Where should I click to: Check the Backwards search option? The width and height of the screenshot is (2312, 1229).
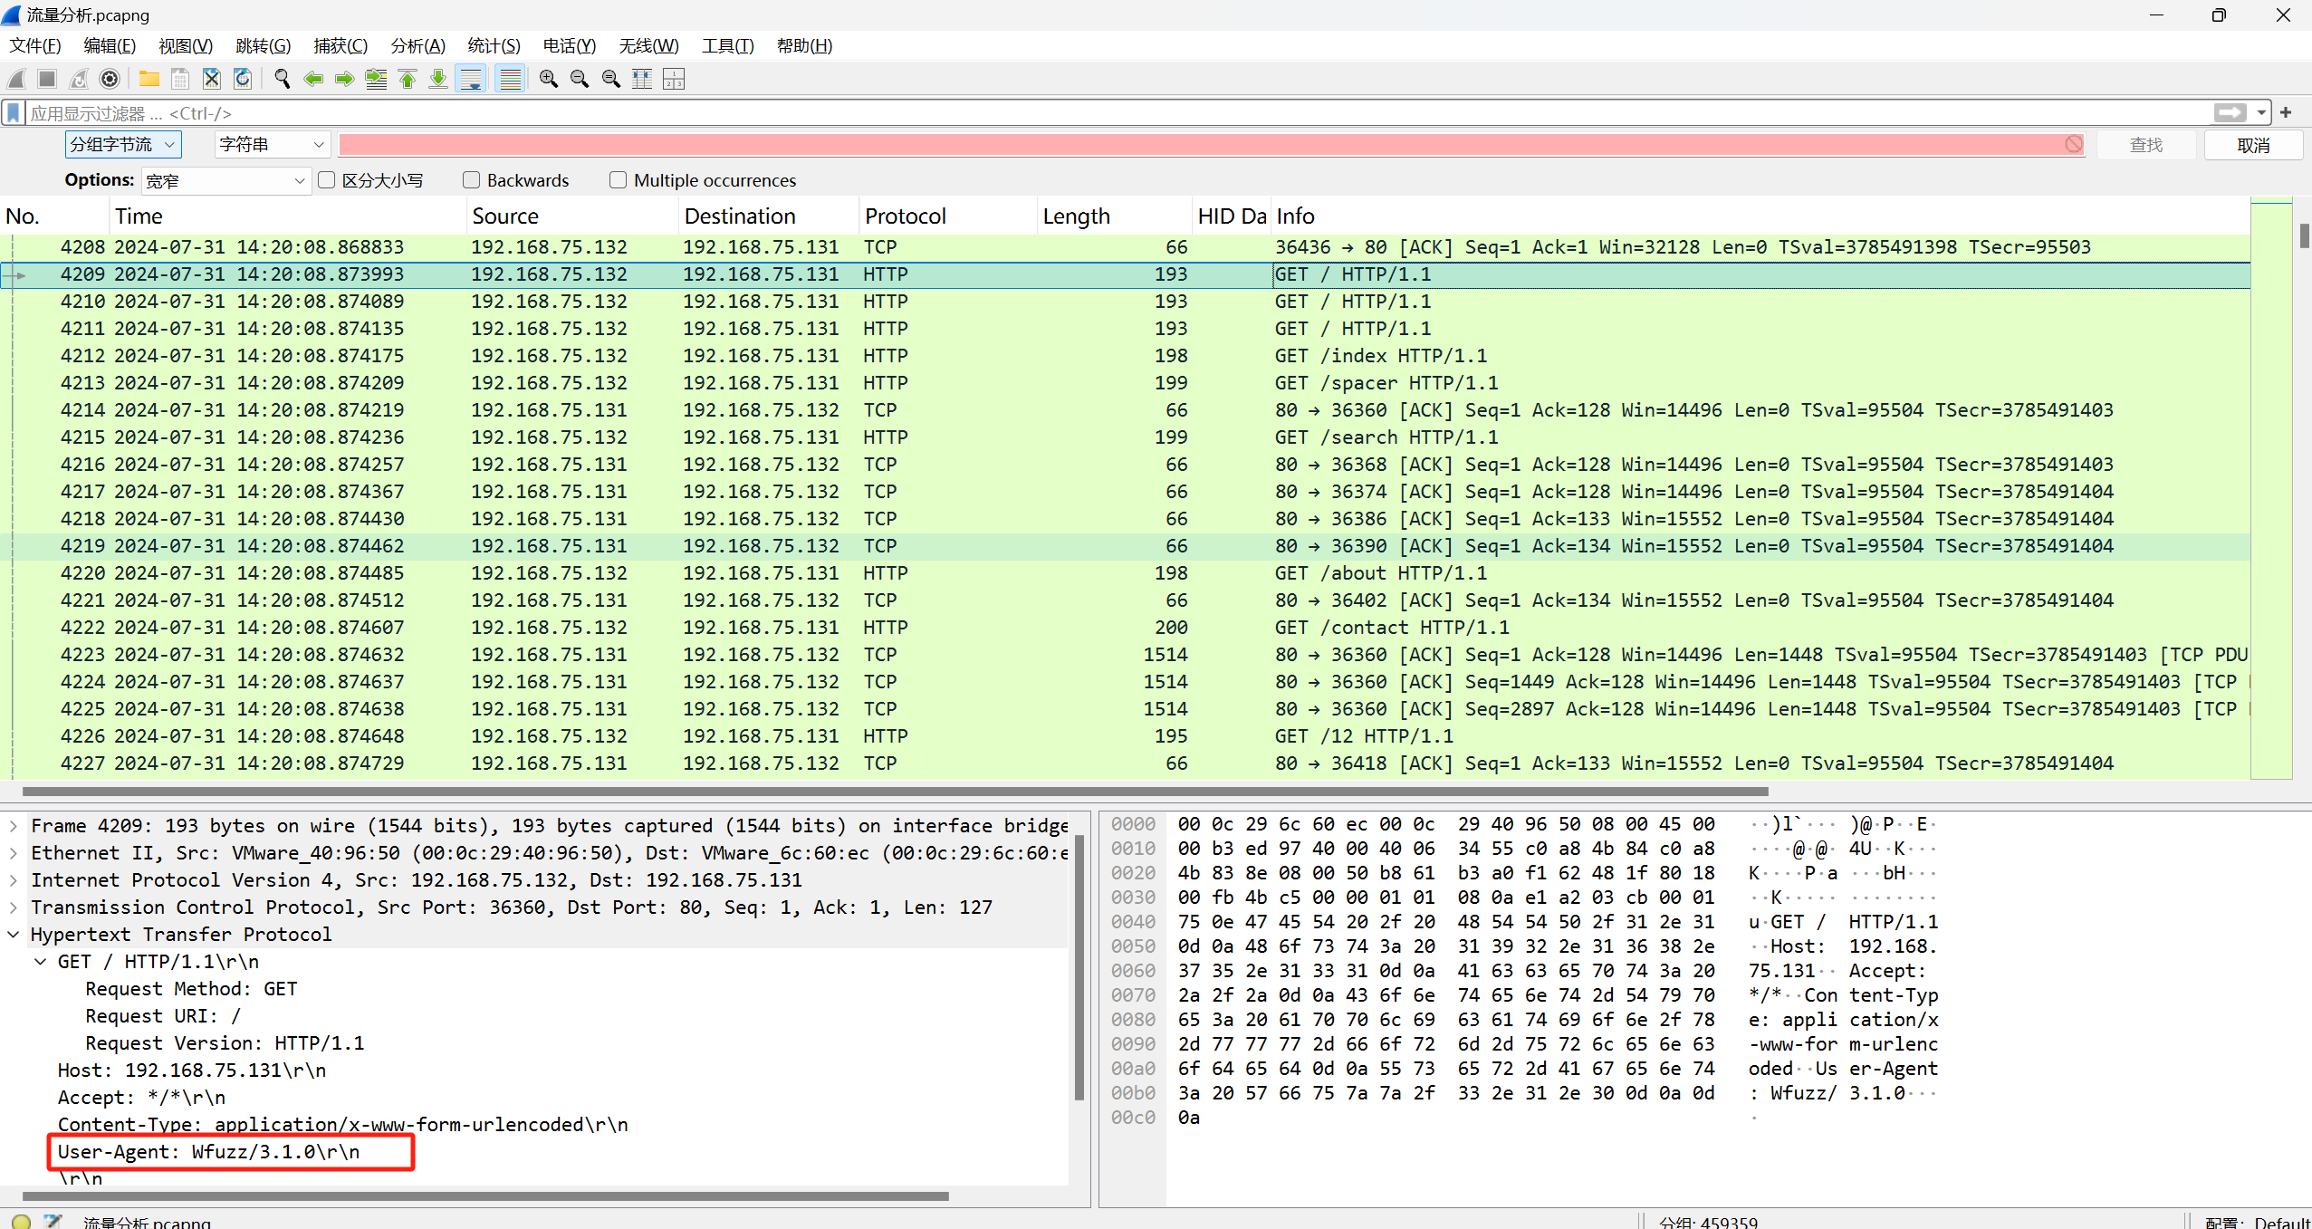tap(471, 180)
